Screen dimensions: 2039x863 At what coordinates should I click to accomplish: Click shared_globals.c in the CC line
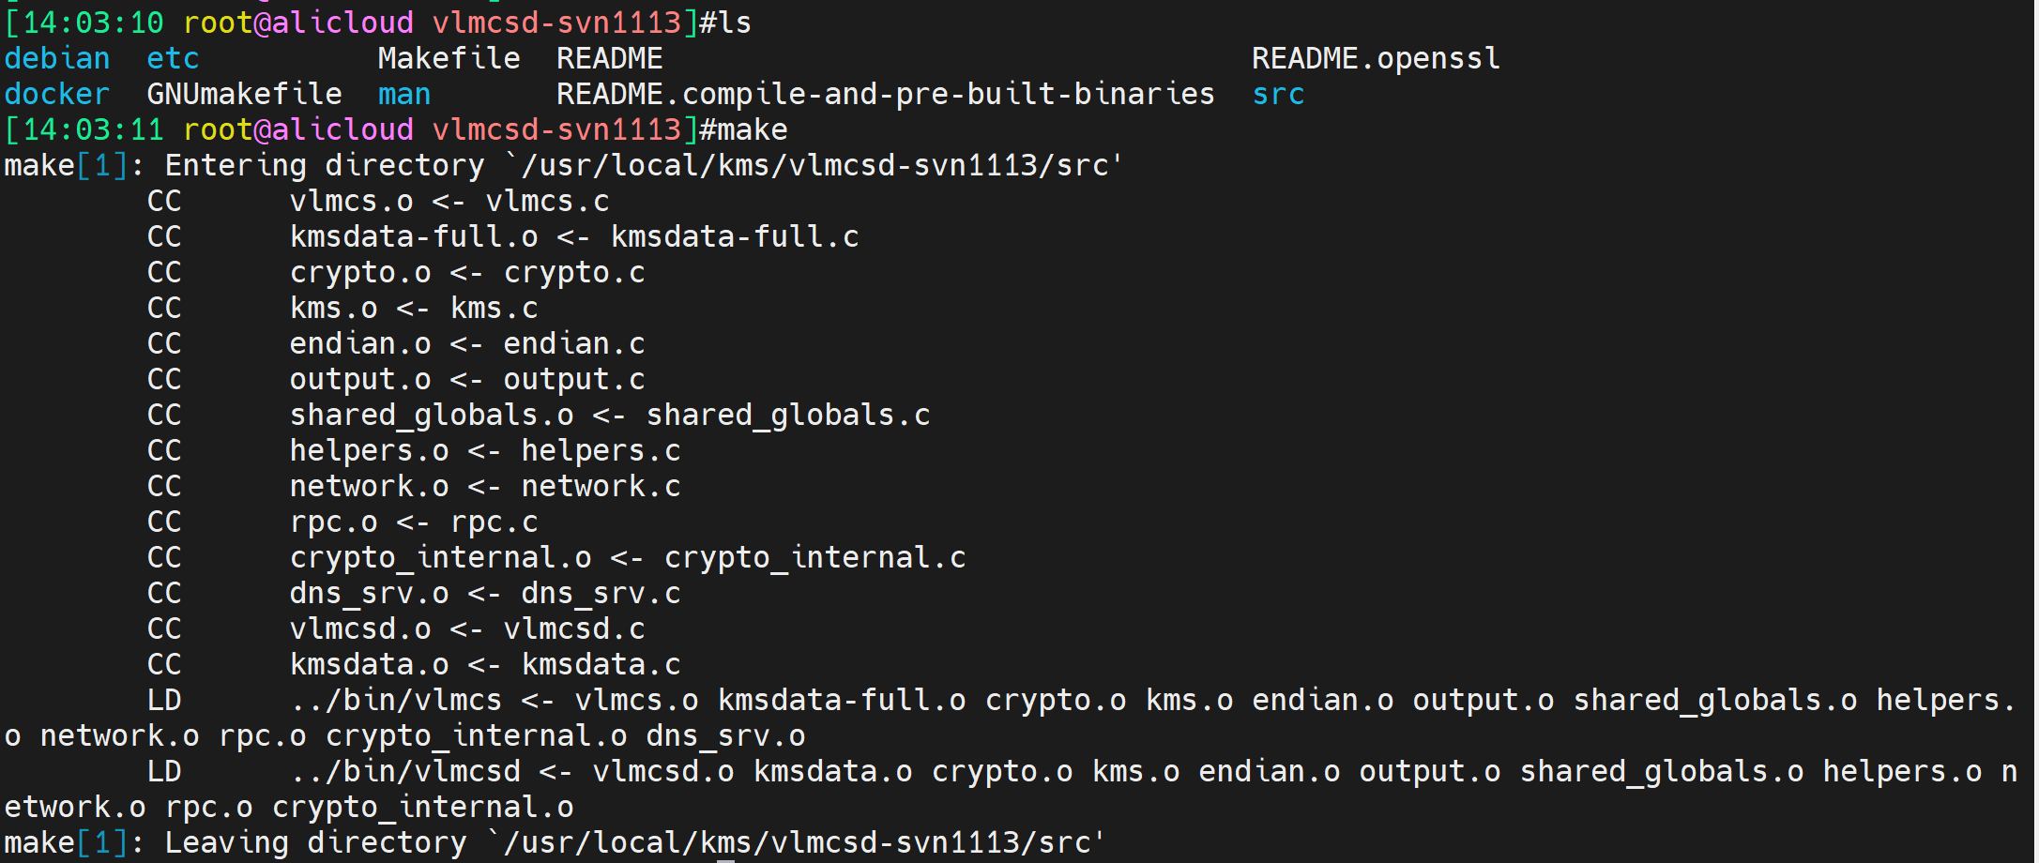788,416
